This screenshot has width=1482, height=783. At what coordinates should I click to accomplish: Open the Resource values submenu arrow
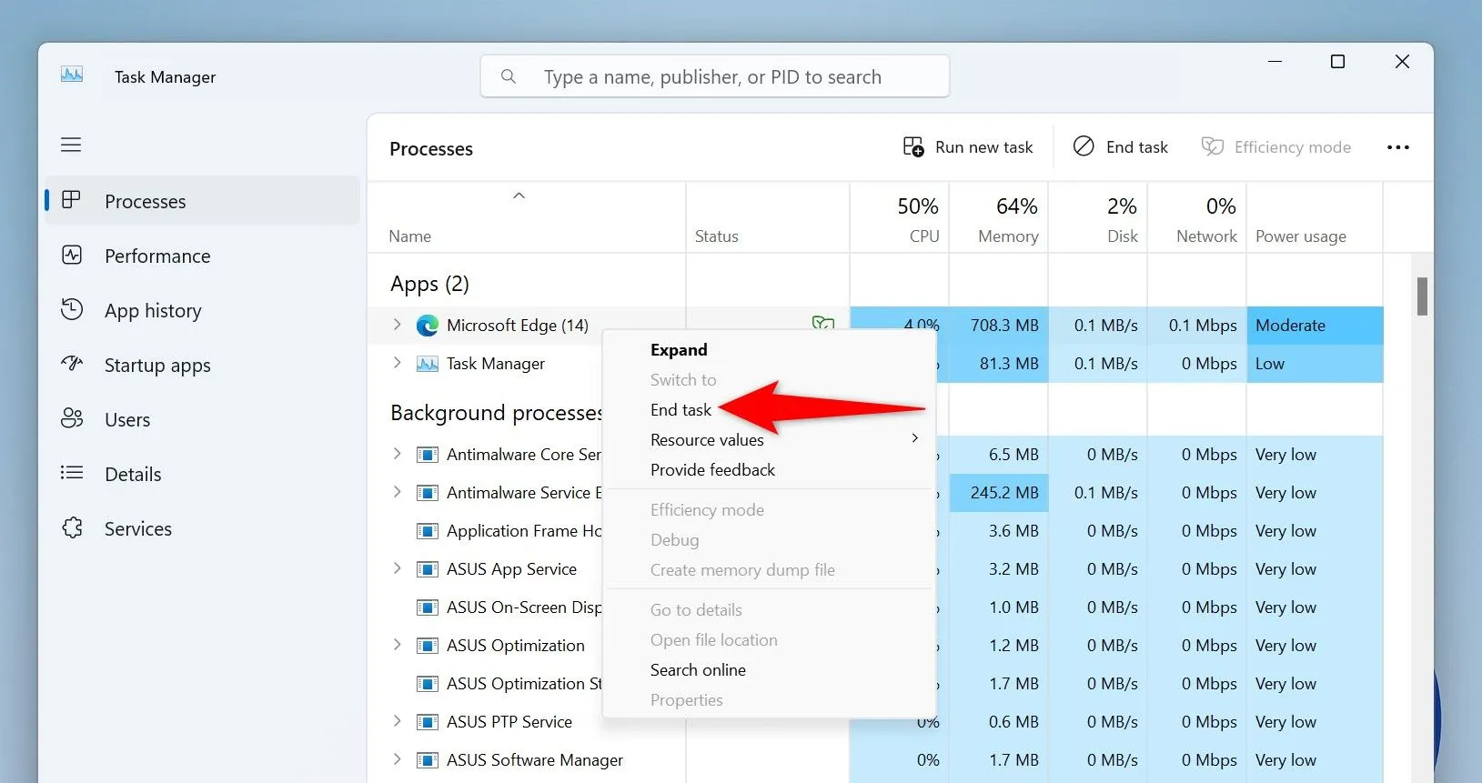914,438
